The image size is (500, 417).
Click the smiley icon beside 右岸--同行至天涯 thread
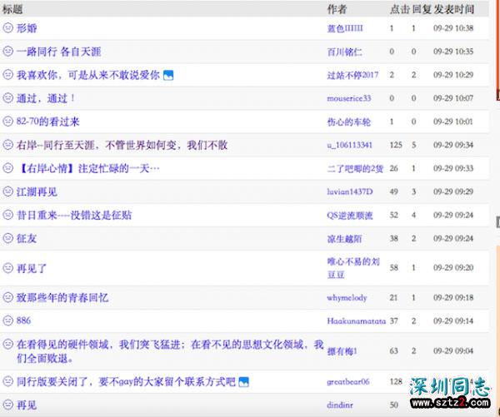(7, 145)
